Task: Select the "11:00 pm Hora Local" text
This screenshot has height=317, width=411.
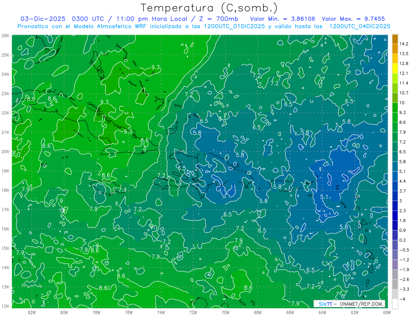Action: [152, 19]
